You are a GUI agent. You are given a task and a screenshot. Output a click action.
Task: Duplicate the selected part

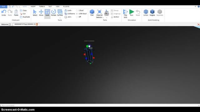[x=25, y=17]
